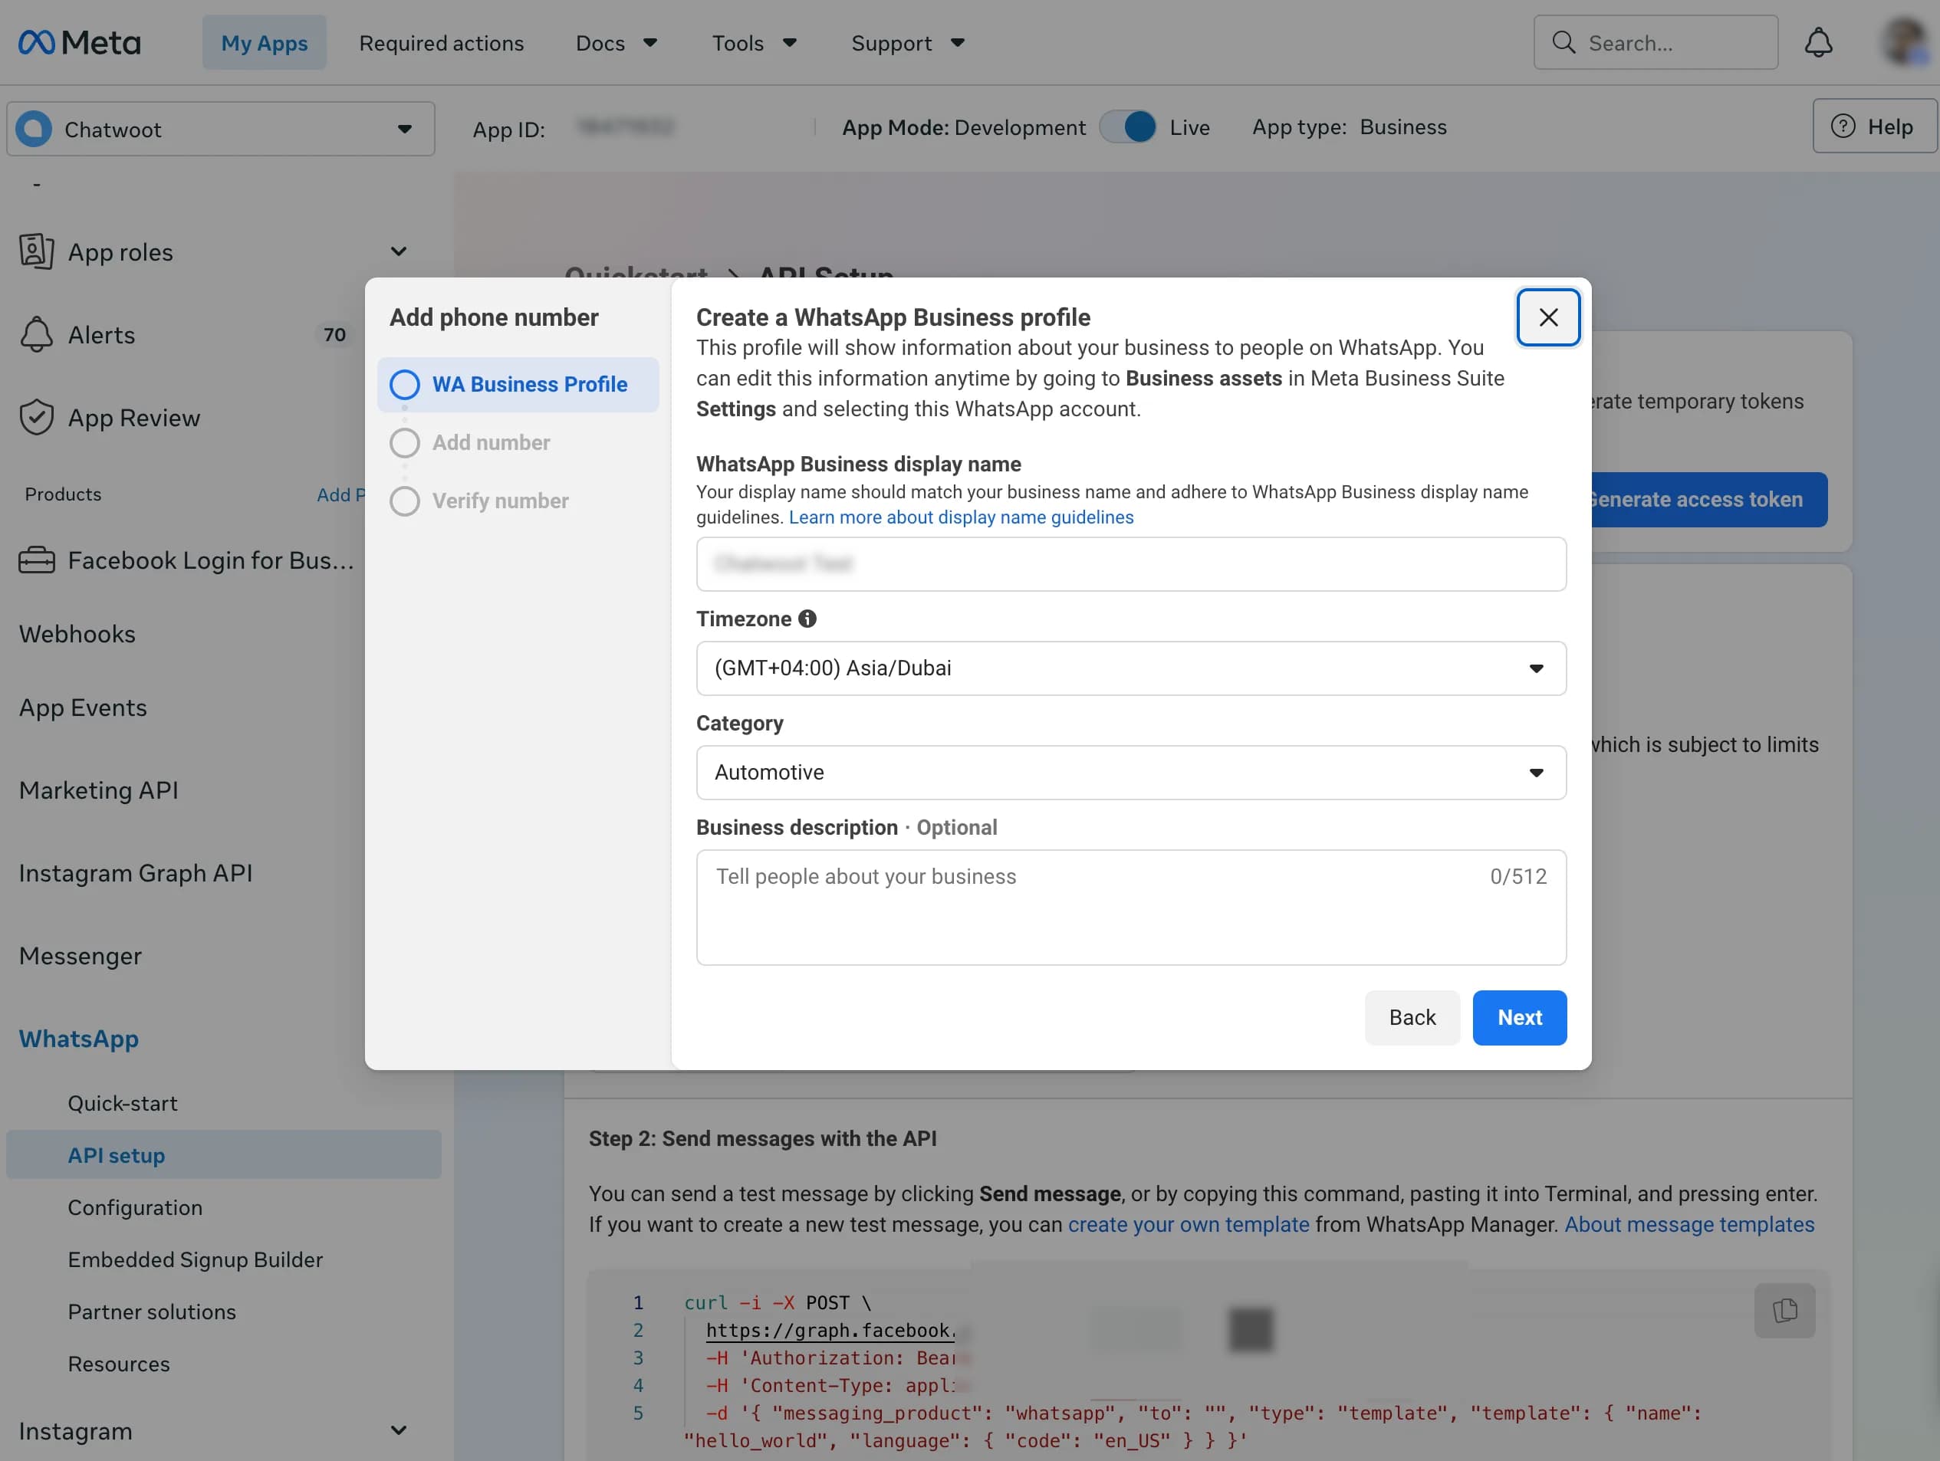Open notifications bell in top bar
1940x1461 pixels.
tap(1818, 42)
